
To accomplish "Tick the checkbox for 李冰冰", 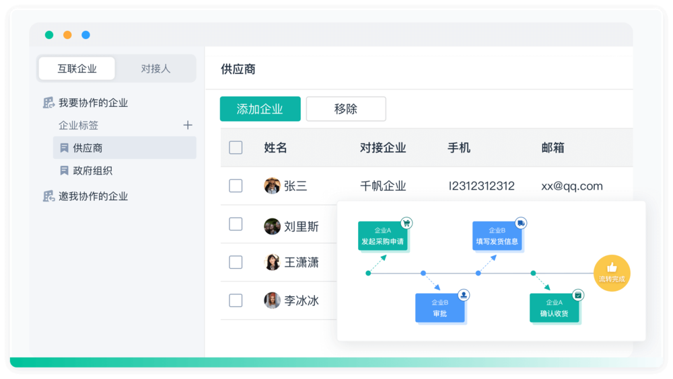I will 236,300.
